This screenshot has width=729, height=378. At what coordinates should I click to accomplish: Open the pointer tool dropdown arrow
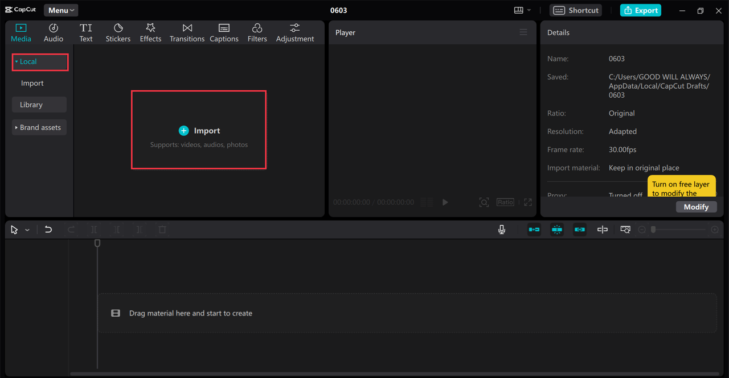coord(27,230)
